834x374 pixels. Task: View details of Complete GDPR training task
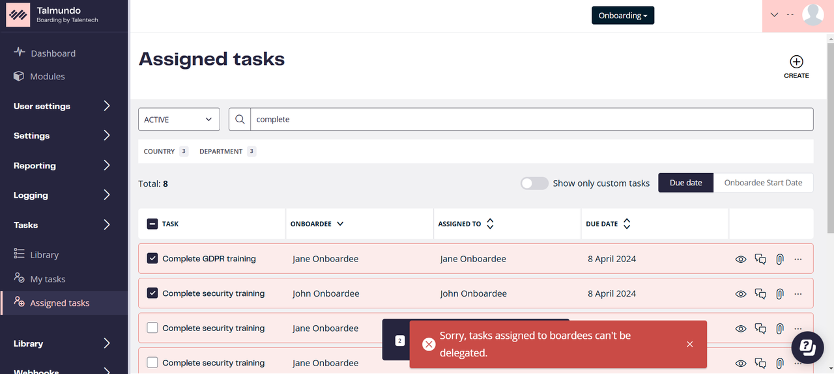click(741, 259)
